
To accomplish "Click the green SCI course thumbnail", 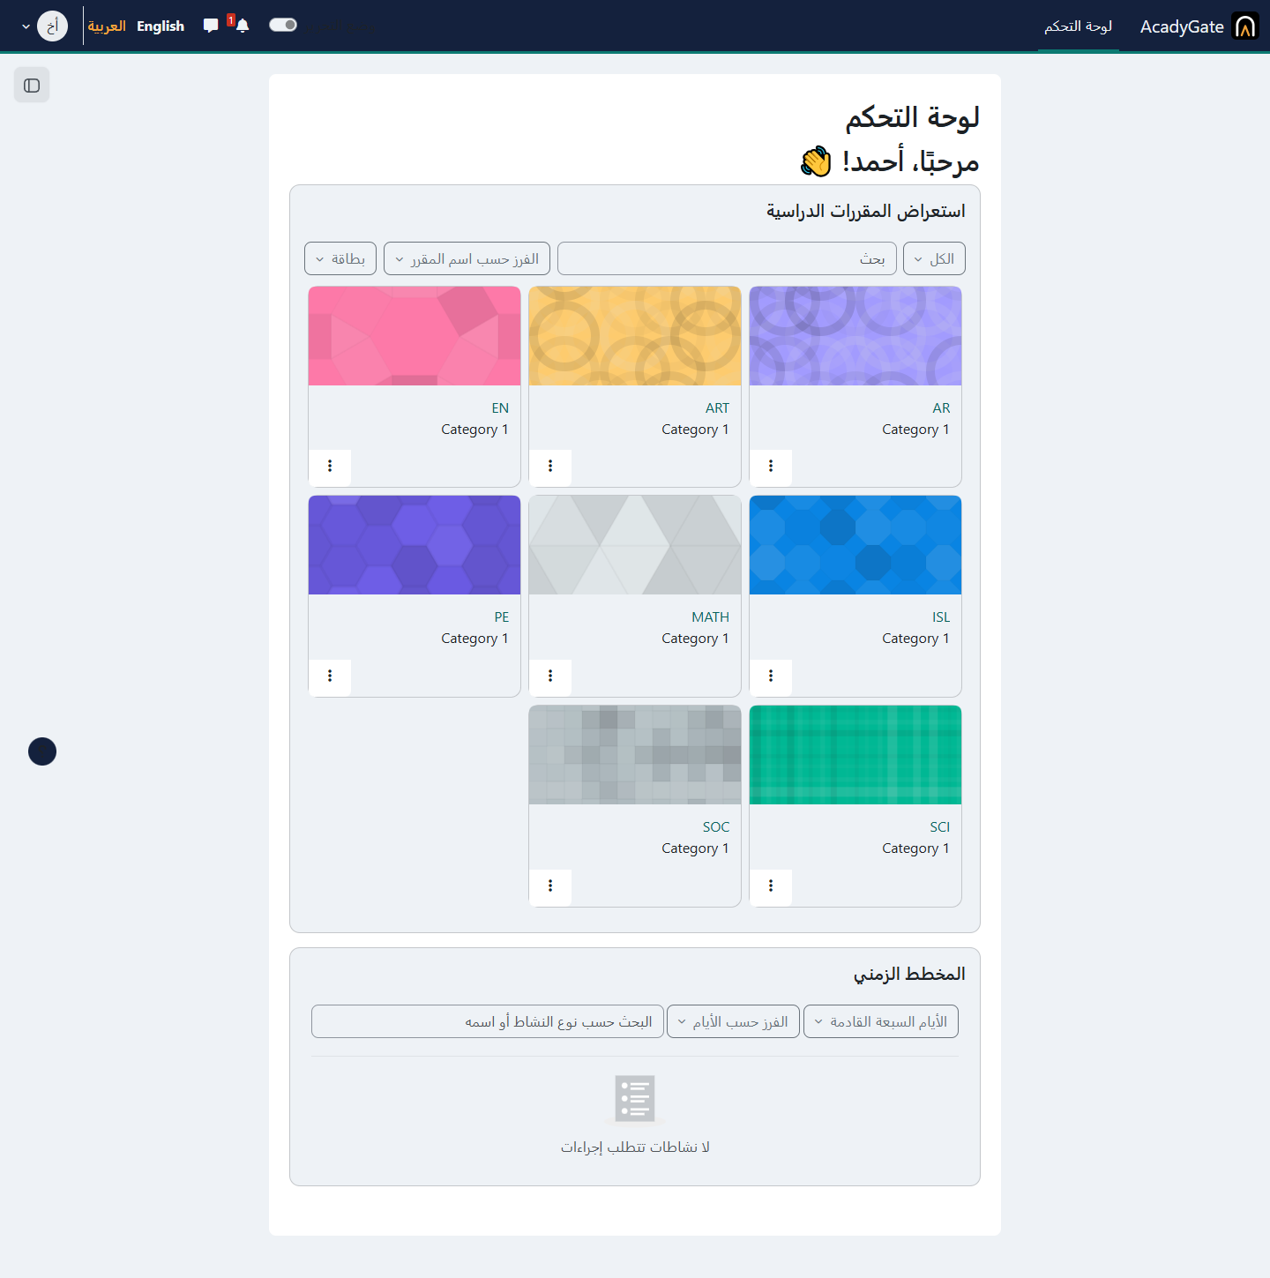I will click(x=855, y=755).
